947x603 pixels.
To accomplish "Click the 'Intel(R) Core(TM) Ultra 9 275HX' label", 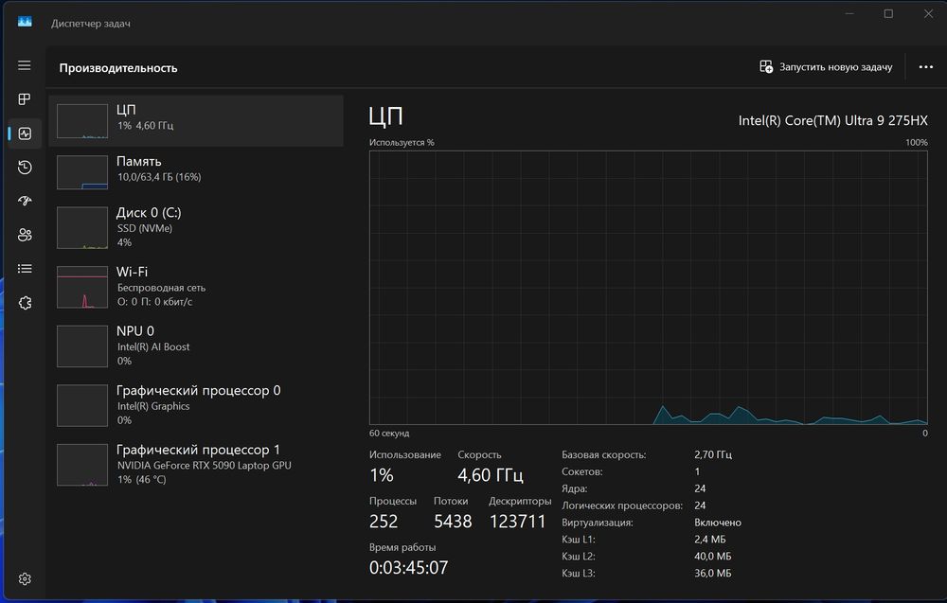I will [832, 121].
